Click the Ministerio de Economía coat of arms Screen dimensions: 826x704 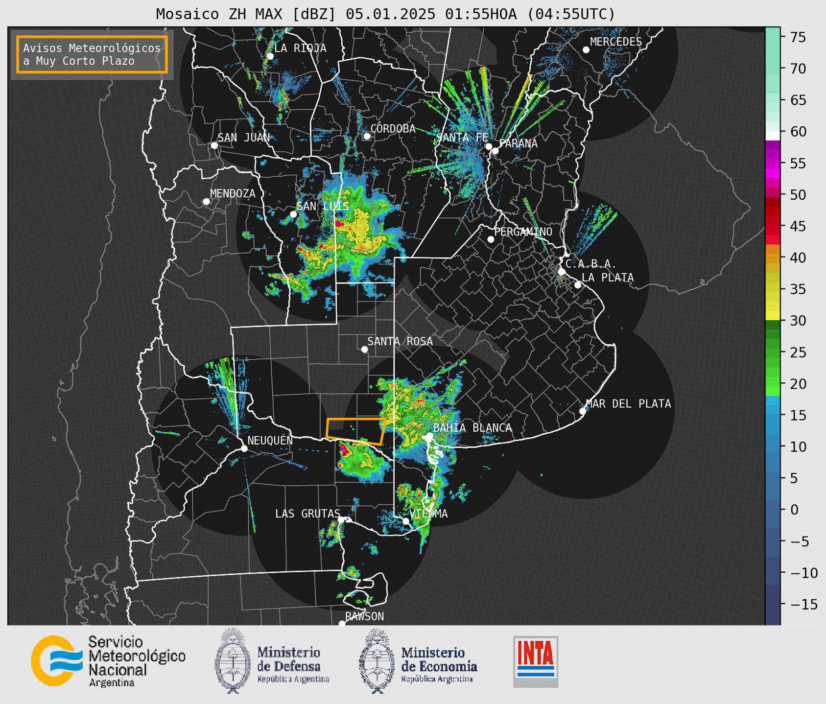[377, 661]
